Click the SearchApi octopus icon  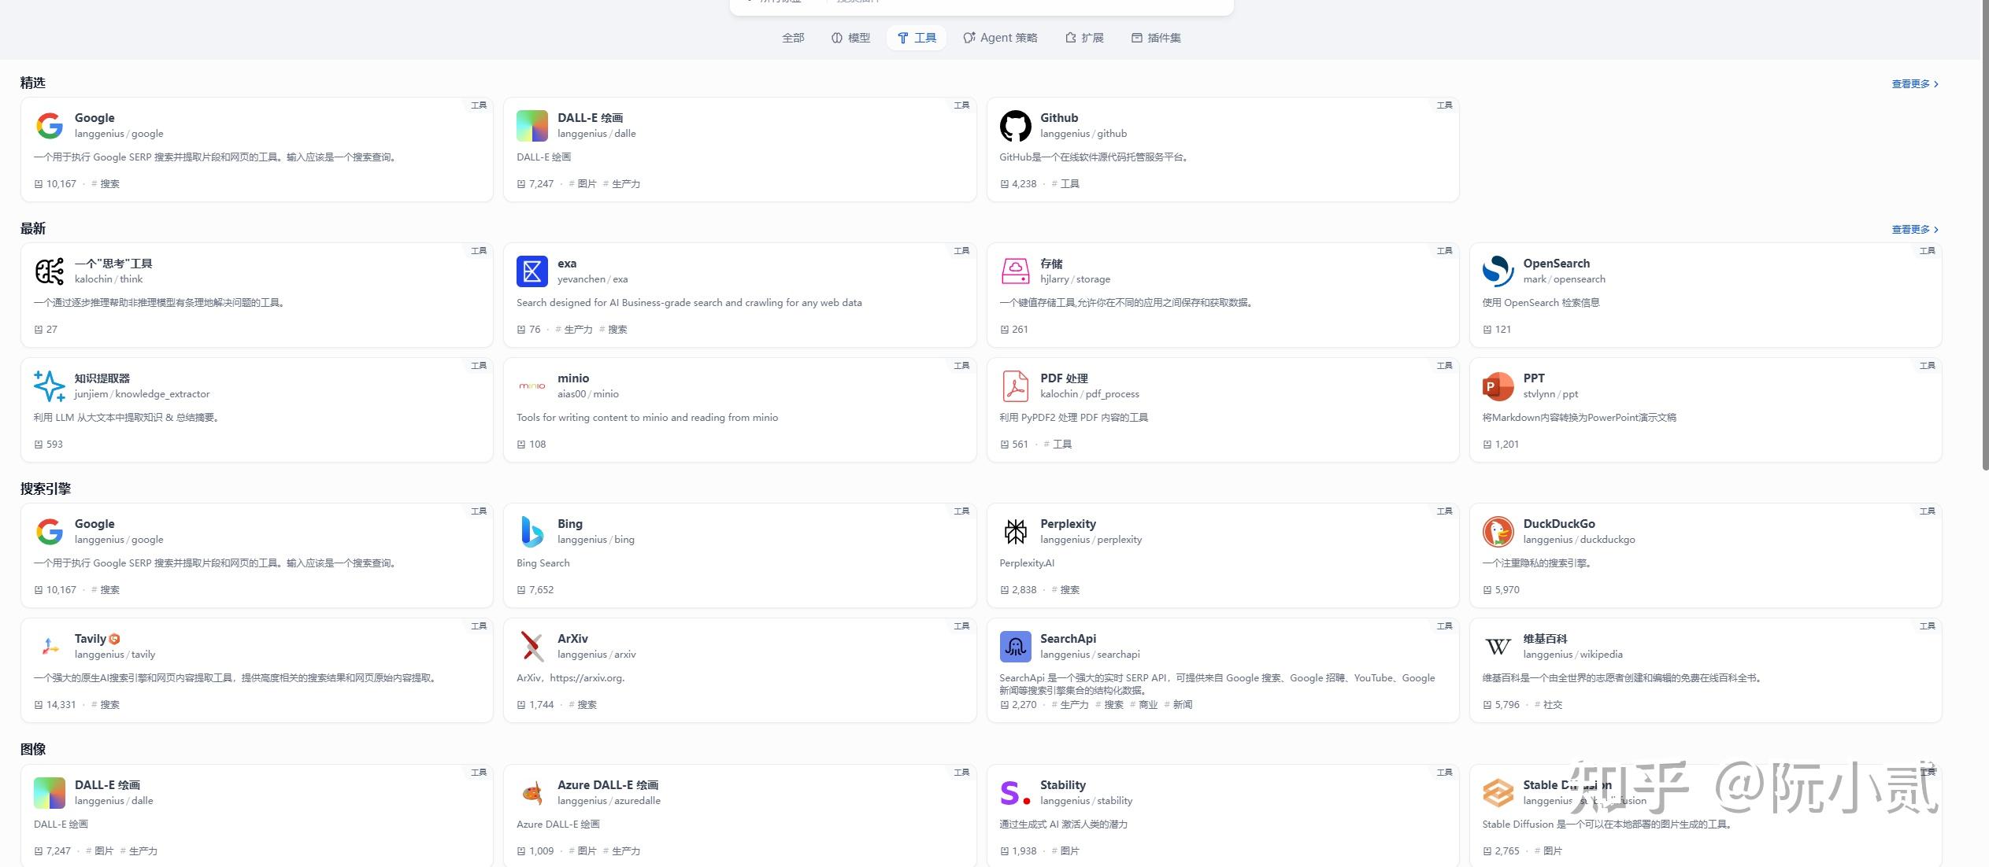tap(1015, 647)
